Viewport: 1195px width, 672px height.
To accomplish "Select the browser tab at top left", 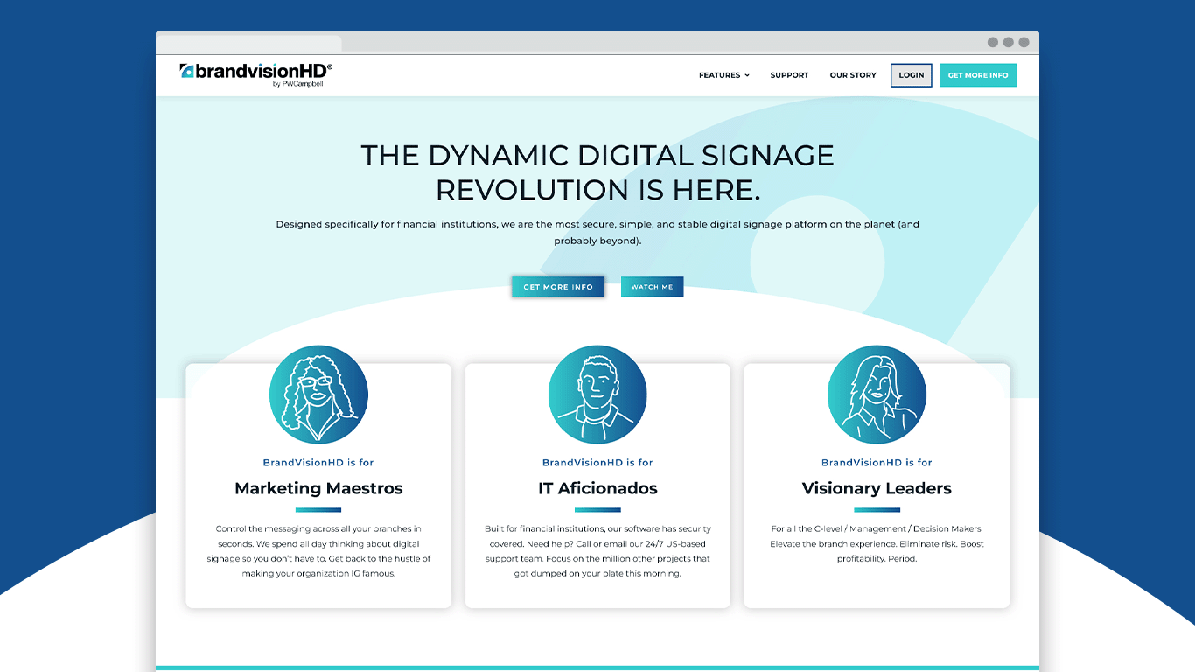I will pyautogui.click(x=249, y=43).
